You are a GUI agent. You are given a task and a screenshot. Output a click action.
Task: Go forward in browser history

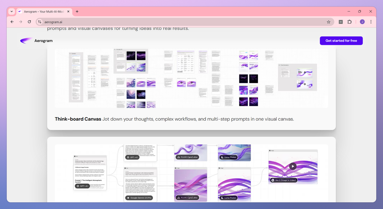(x=21, y=22)
